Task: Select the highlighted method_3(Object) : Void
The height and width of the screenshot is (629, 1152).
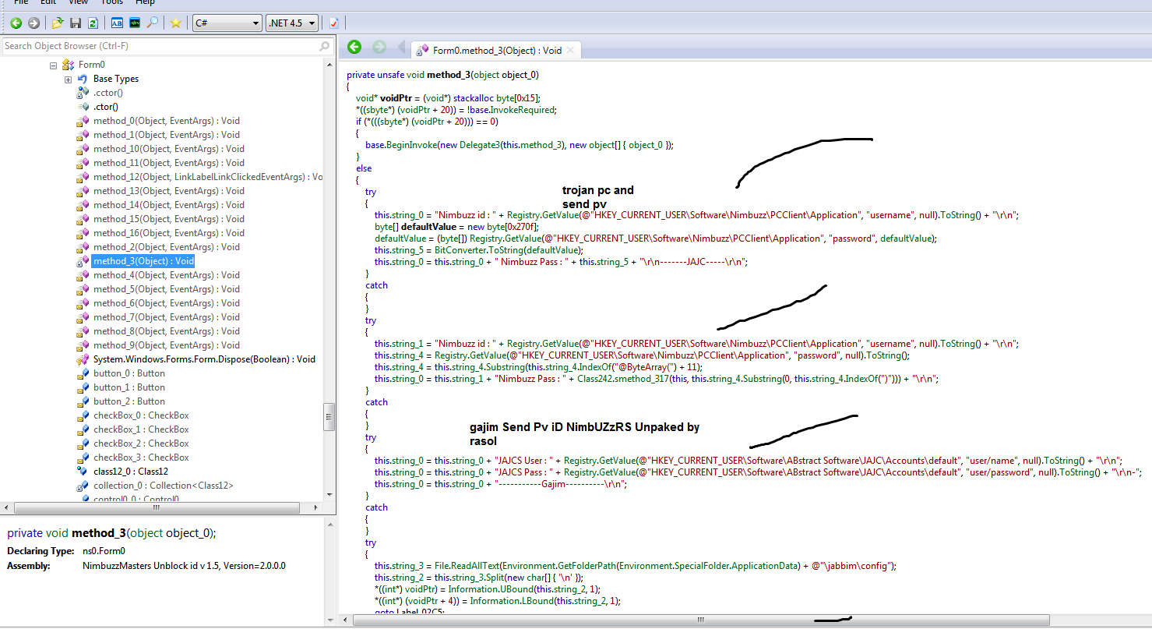Action: click(143, 261)
